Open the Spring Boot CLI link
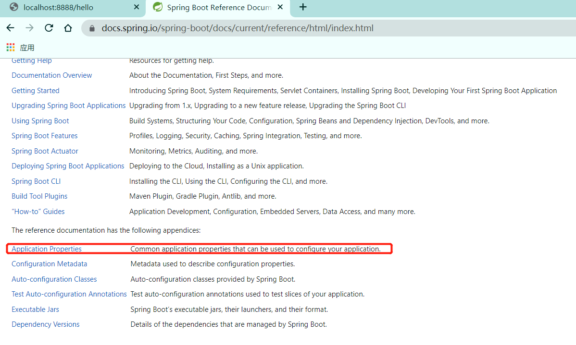Viewport: 576px width, 345px height. tap(36, 181)
